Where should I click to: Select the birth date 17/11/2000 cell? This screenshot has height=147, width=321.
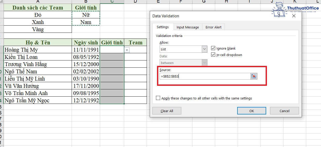(x=86, y=86)
